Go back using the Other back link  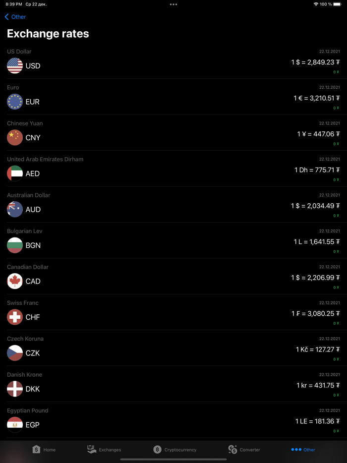(15, 16)
